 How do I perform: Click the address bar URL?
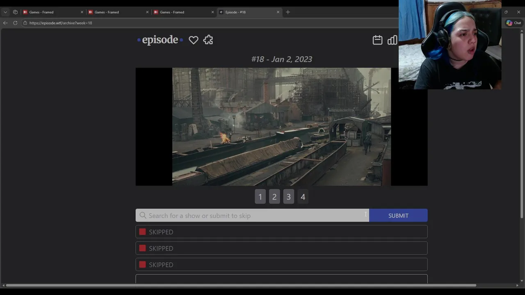(x=61, y=23)
